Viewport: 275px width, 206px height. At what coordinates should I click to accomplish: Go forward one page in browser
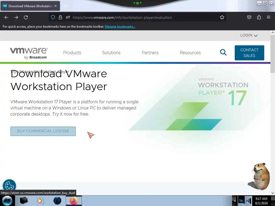[16, 17]
